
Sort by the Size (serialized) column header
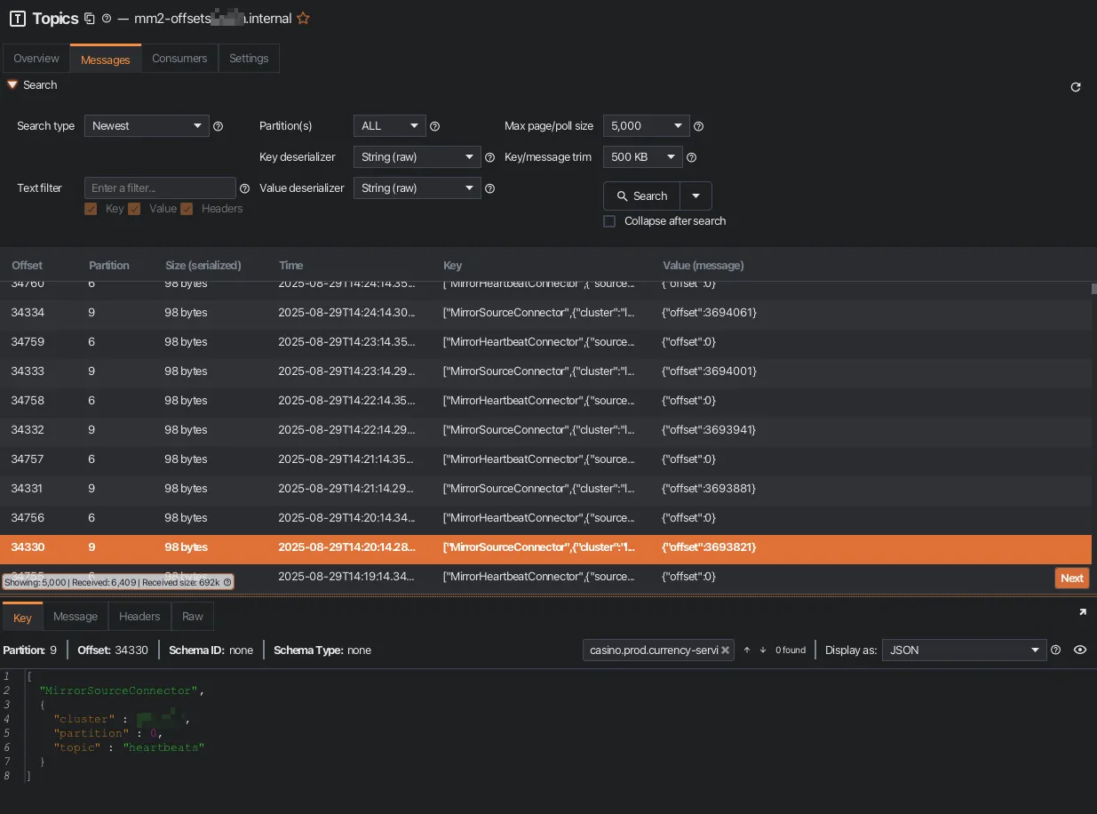click(203, 266)
